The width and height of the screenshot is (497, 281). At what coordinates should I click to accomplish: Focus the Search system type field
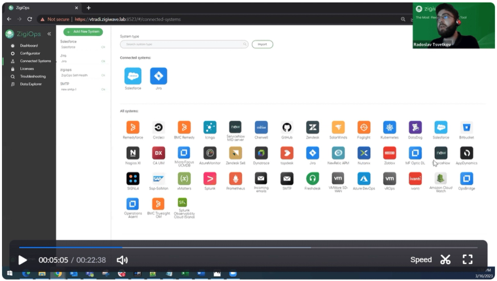(184, 44)
